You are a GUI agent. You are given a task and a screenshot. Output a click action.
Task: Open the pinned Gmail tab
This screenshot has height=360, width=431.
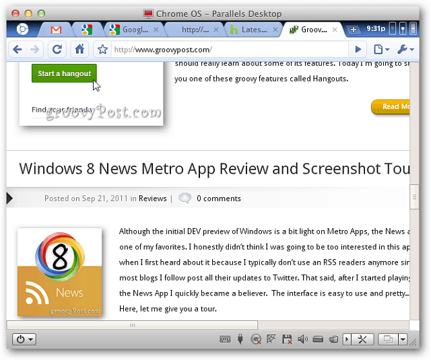[x=56, y=30]
